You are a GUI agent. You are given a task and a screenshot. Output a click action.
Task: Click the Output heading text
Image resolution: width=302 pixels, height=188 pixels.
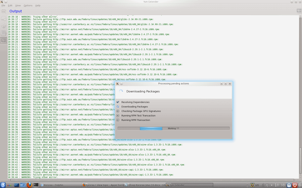(x=15, y=11)
